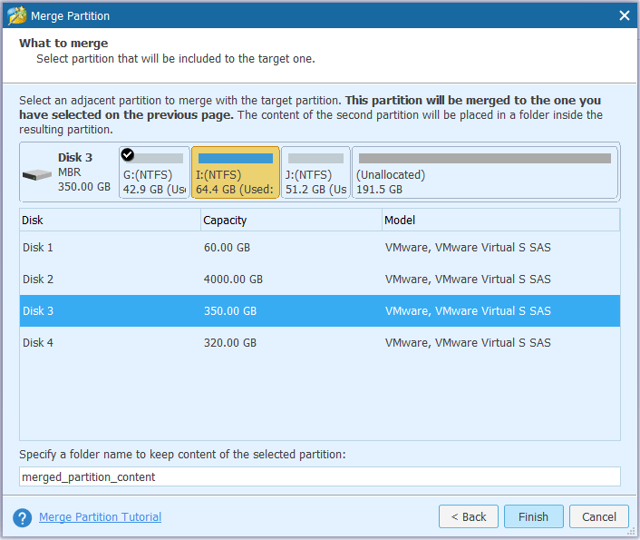Select Disk 2 with 4000.00 GB
The height and width of the screenshot is (540, 640).
[319, 280]
